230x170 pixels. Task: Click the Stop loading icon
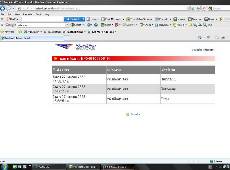coord(204,8)
